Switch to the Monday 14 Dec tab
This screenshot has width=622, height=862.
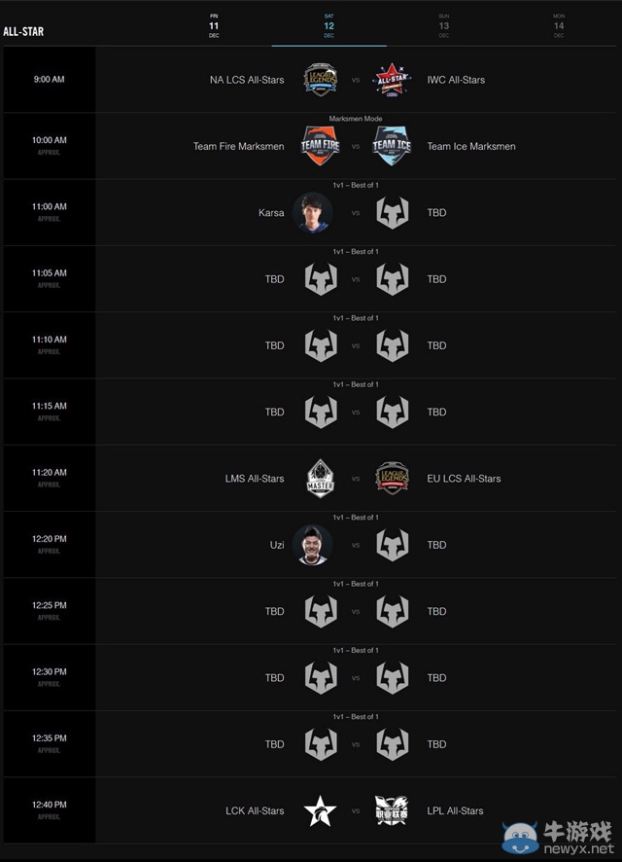pyautogui.click(x=559, y=25)
